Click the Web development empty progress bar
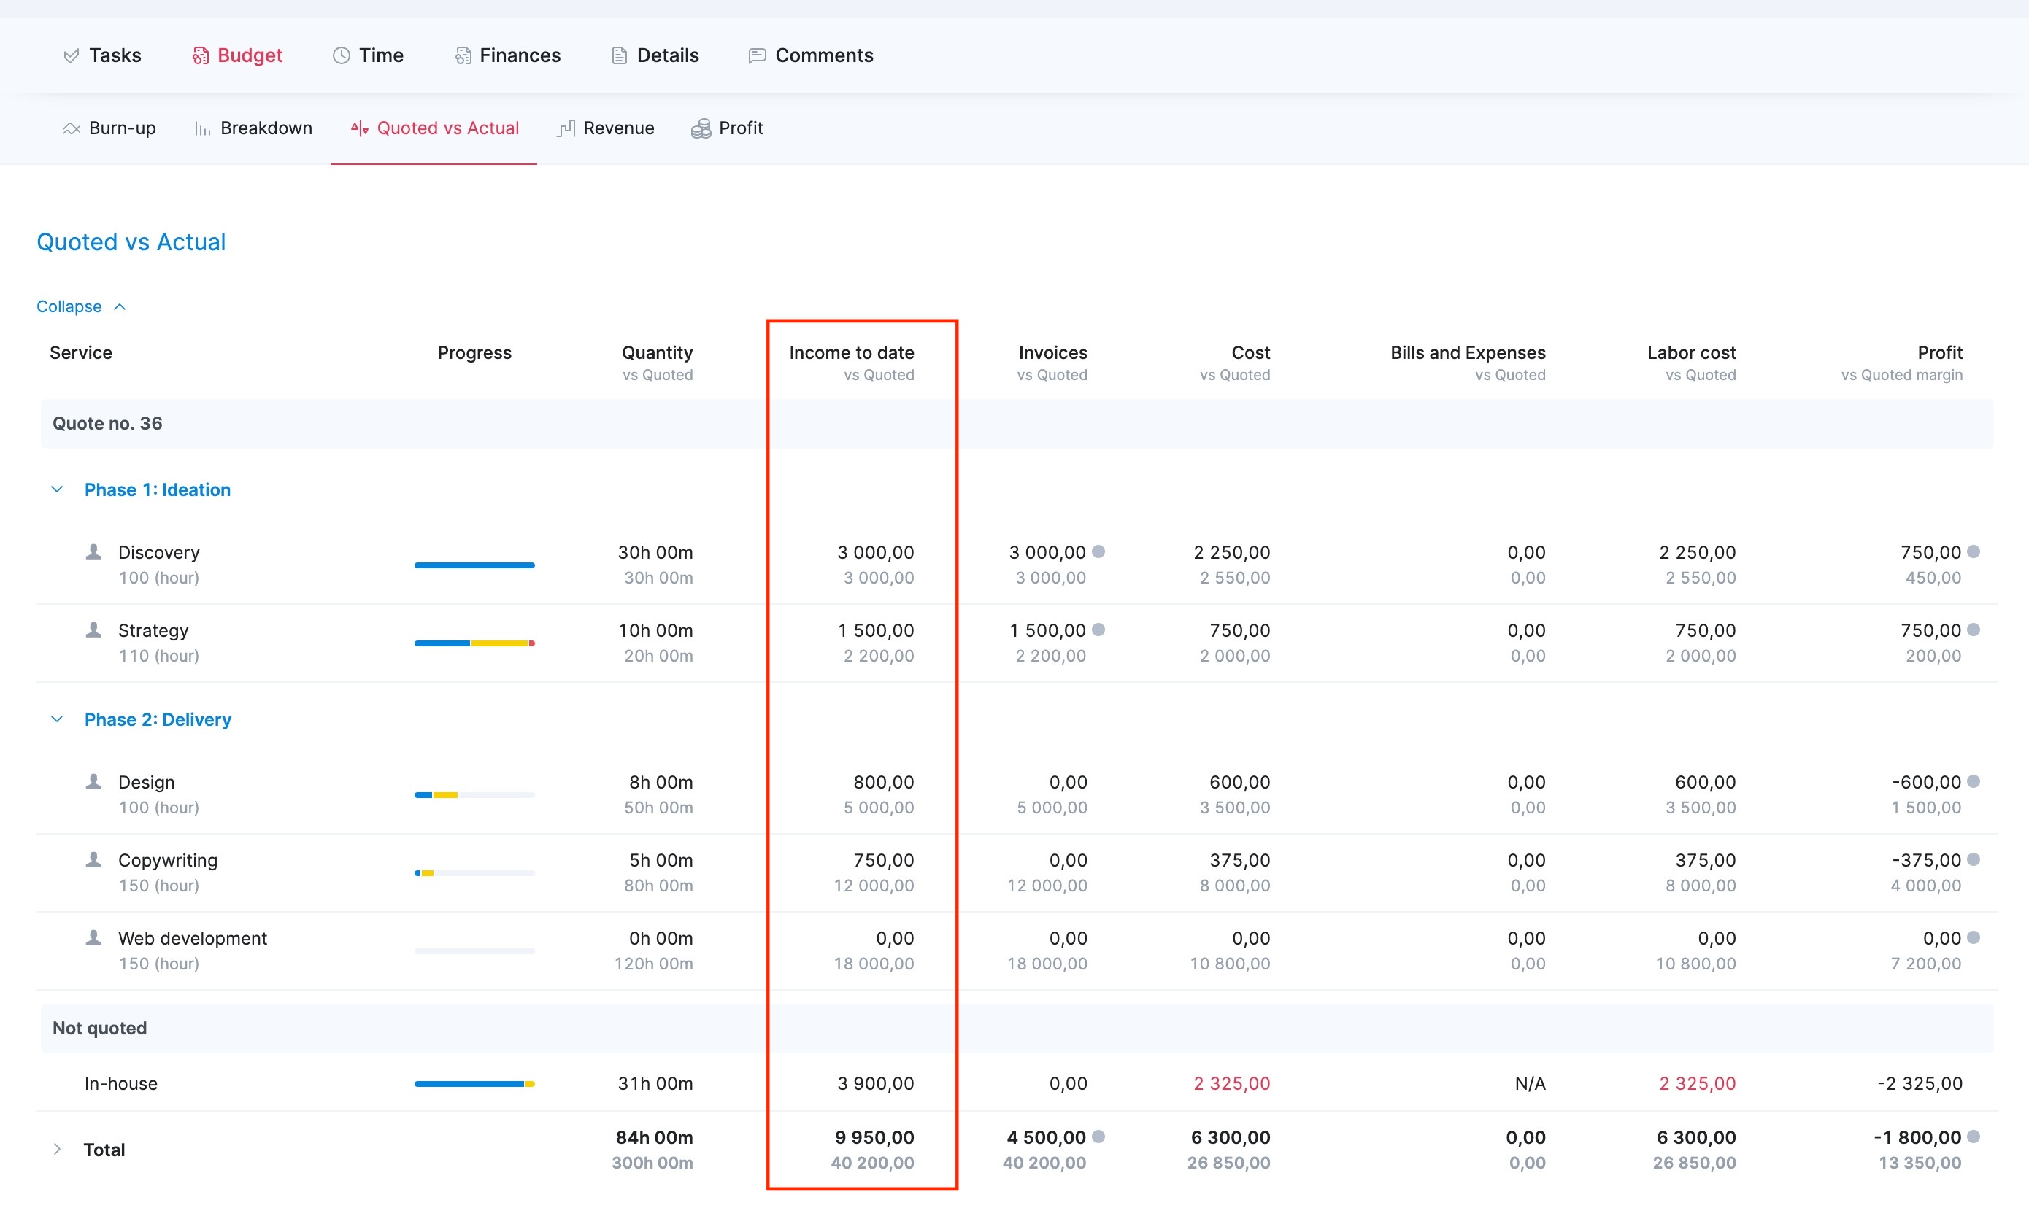The height and width of the screenshot is (1208, 2029). pos(474,950)
